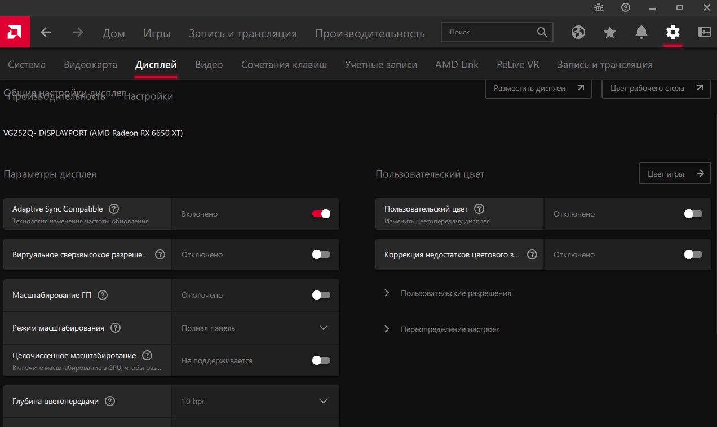Open help question mark in title bar
The height and width of the screenshot is (427, 717).
[x=626, y=7]
